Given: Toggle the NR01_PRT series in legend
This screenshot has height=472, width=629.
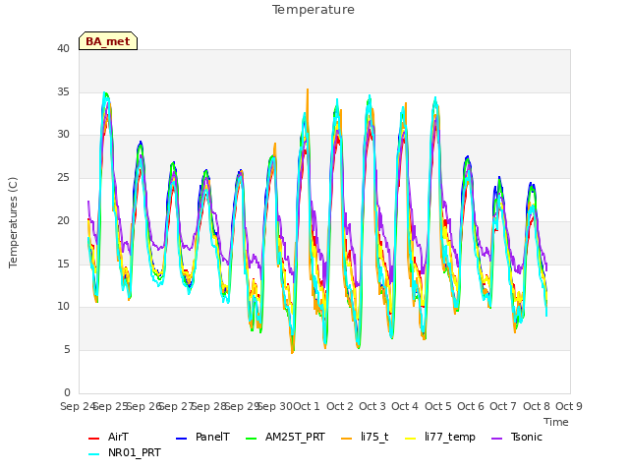Looking at the screenshot, I should [x=125, y=452].
